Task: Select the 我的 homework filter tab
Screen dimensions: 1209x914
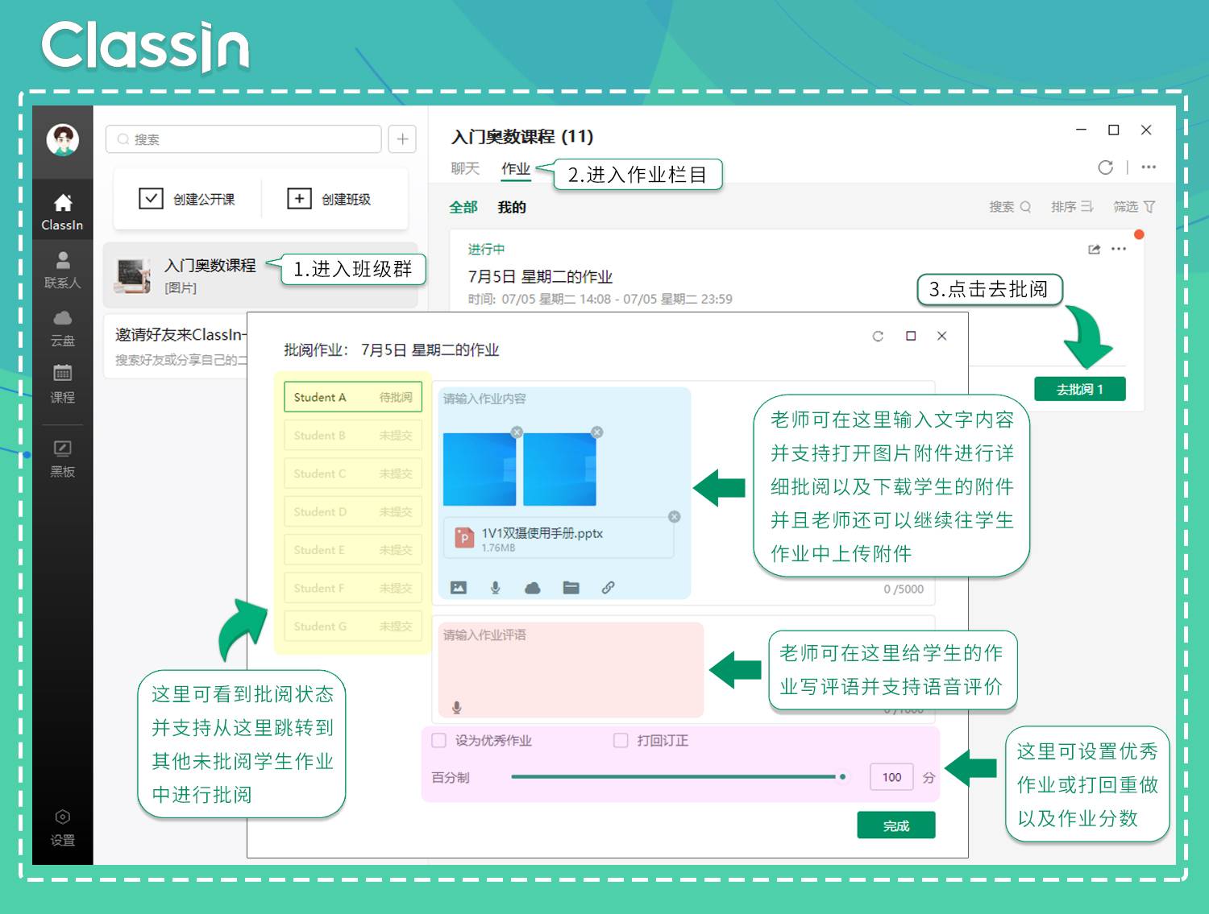Action: pos(512,207)
